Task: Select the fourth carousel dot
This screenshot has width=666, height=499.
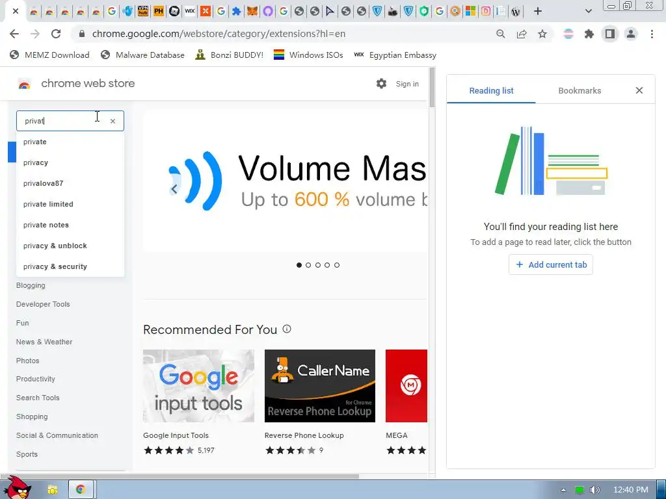Action: coord(327,265)
